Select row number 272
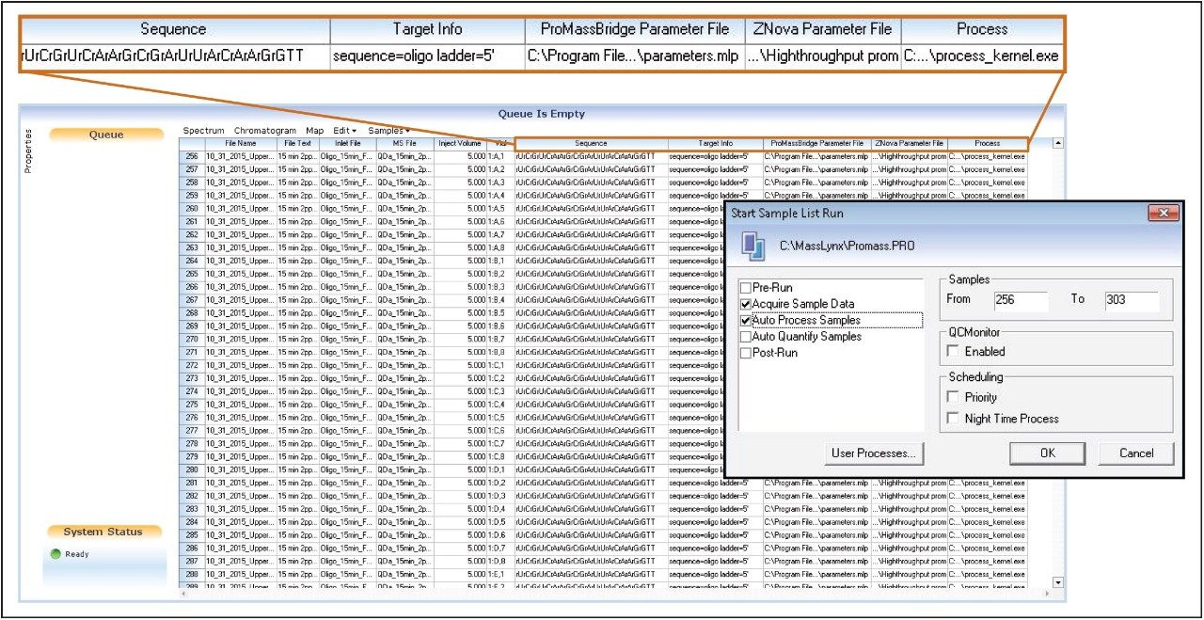Screen dimensions: 1204x620 pos(192,365)
